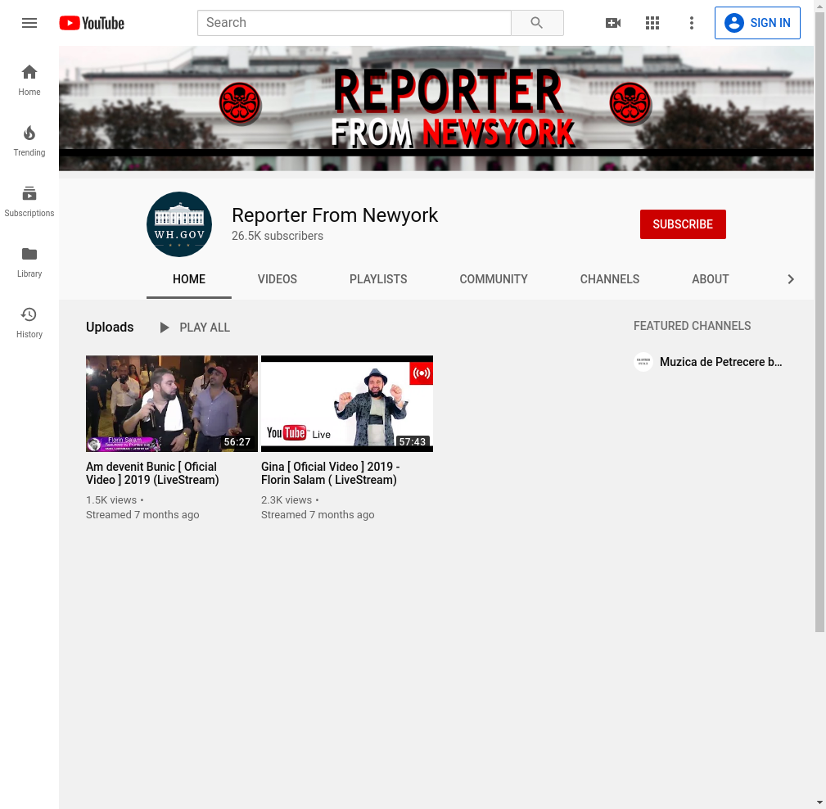
Task: Click the 2.3K views text
Action: (x=287, y=500)
